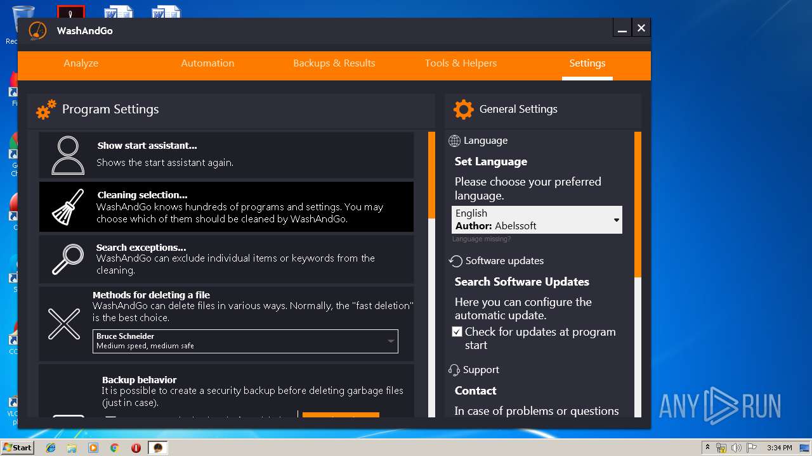Click the taskbar clock 3:34 PM
812x456 pixels.
pyautogui.click(x=779, y=448)
